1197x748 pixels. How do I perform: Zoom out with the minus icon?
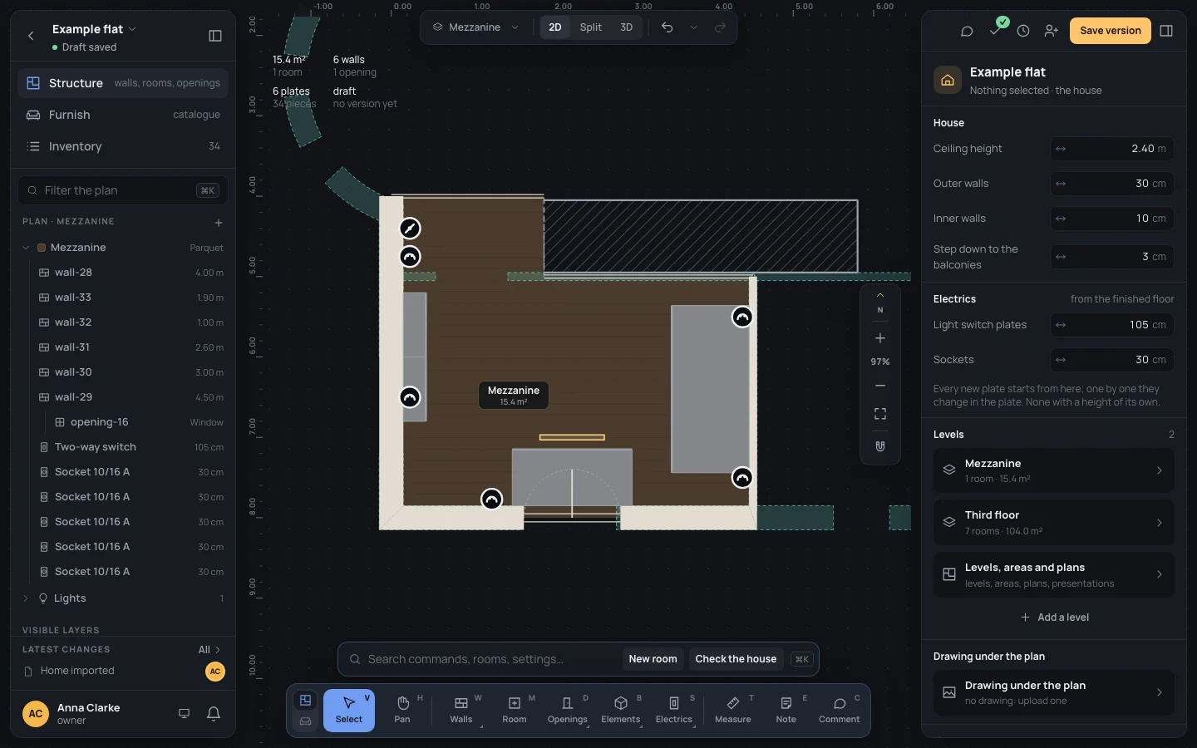pyautogui.click(x=880, y=386)
